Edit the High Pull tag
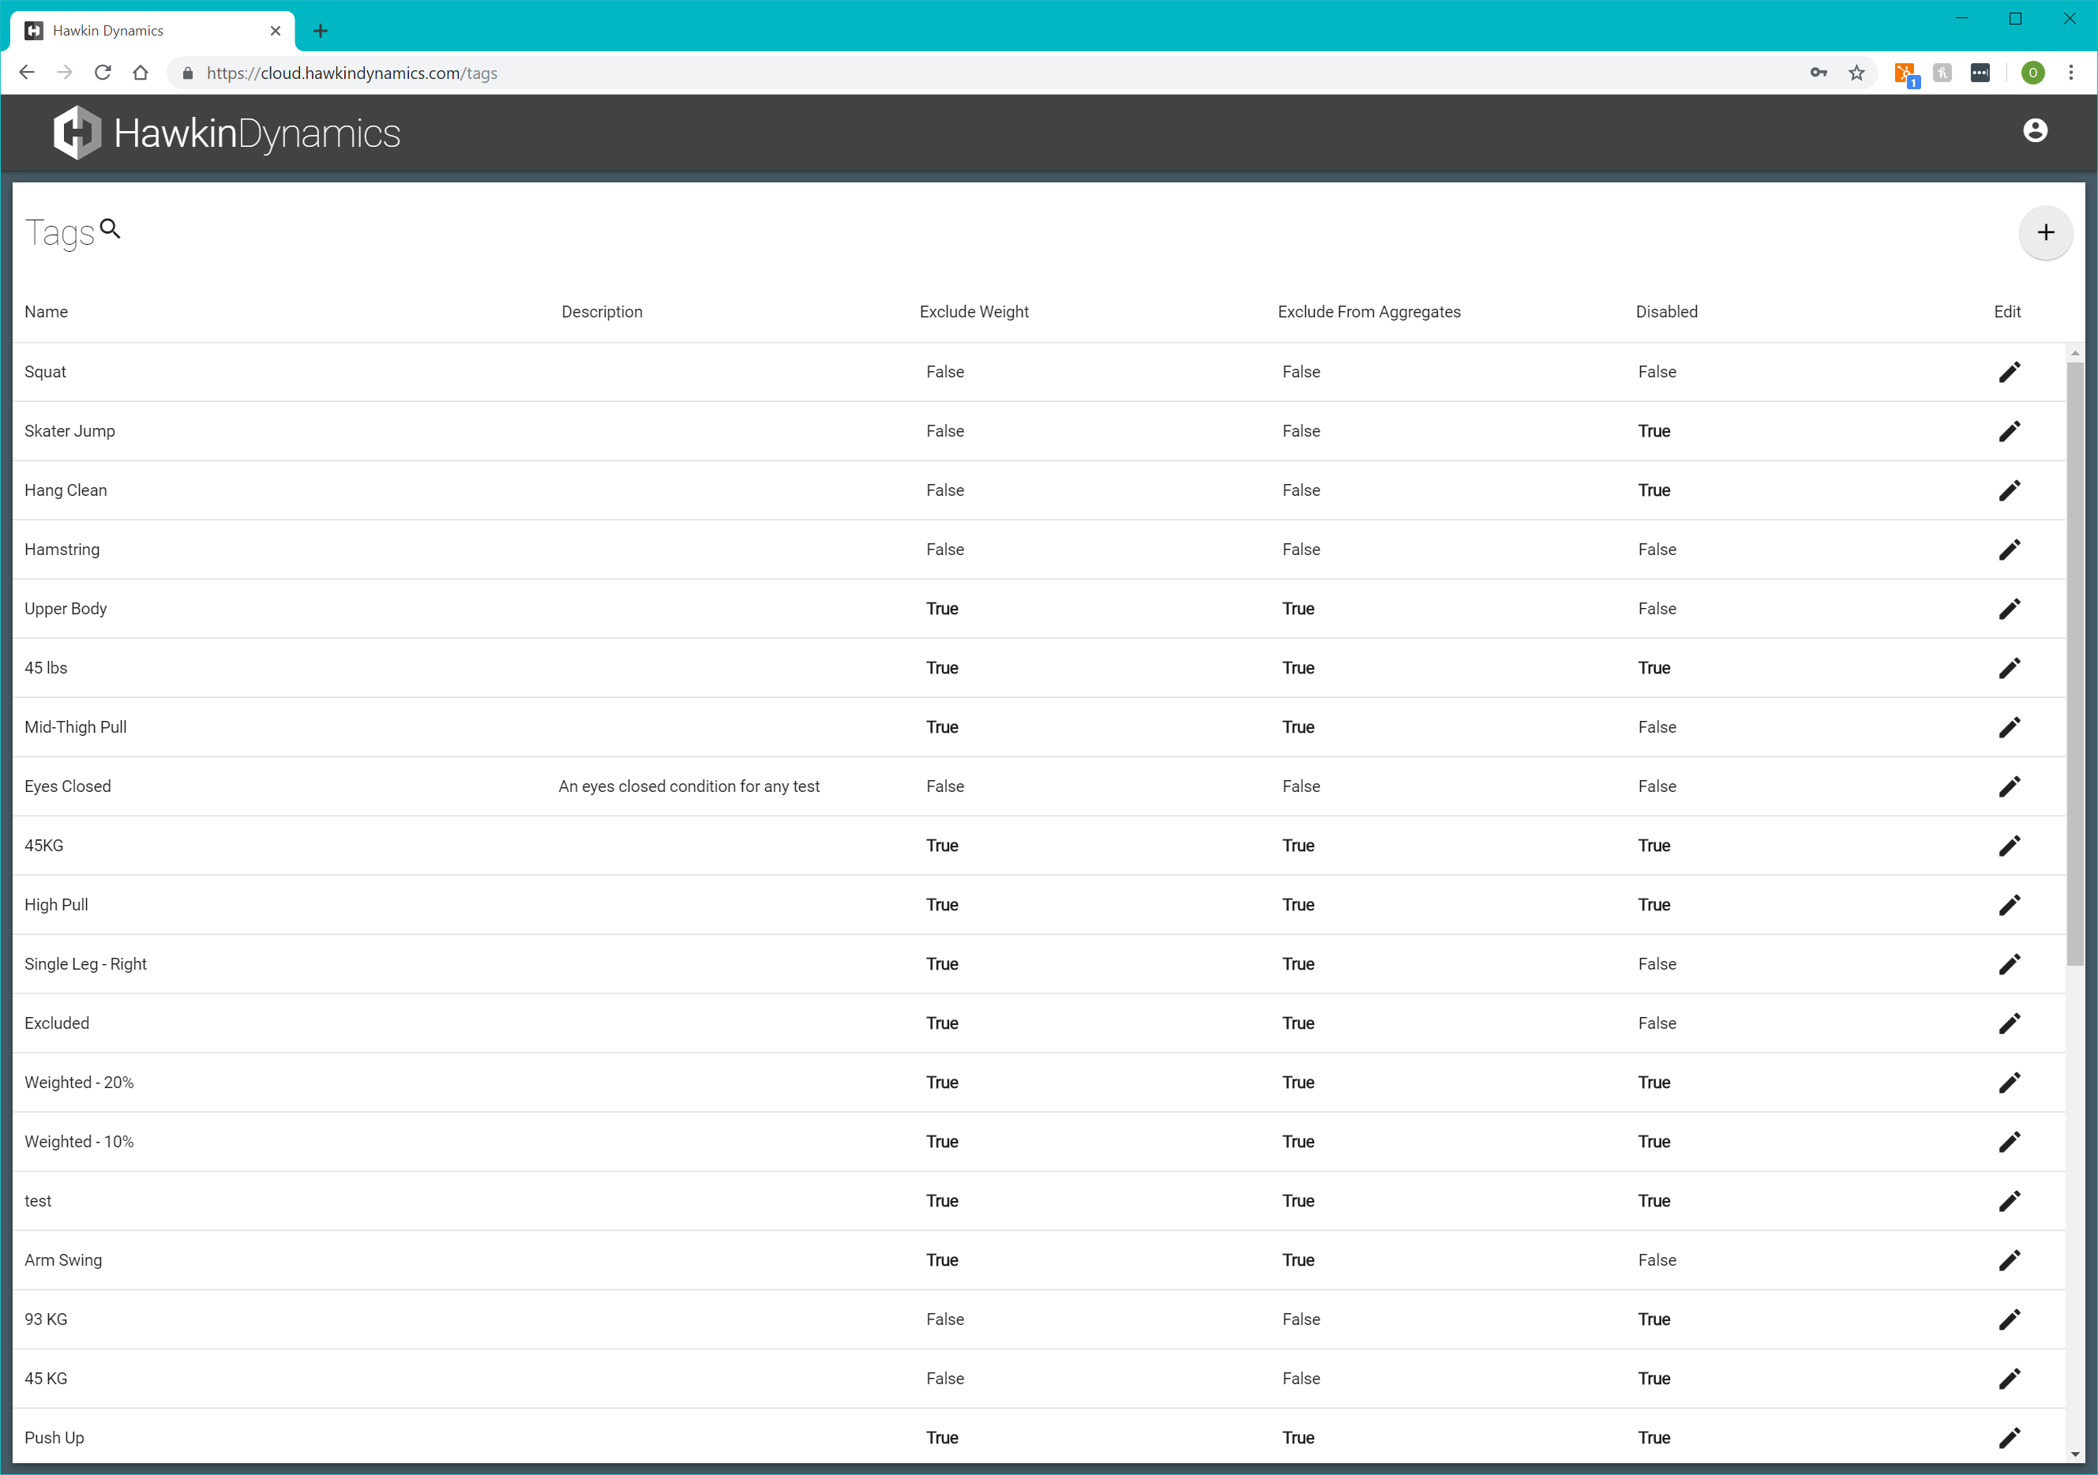Viewport: 2098px width, 1475px height. [2010, 905]
